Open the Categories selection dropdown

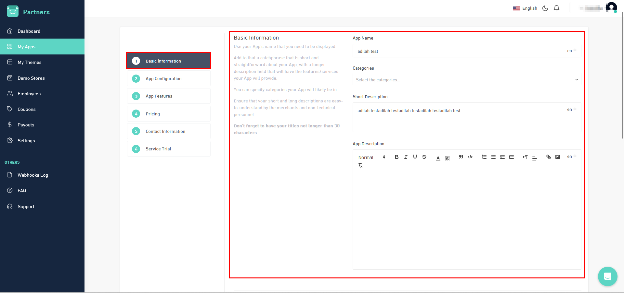pos(467,79)
